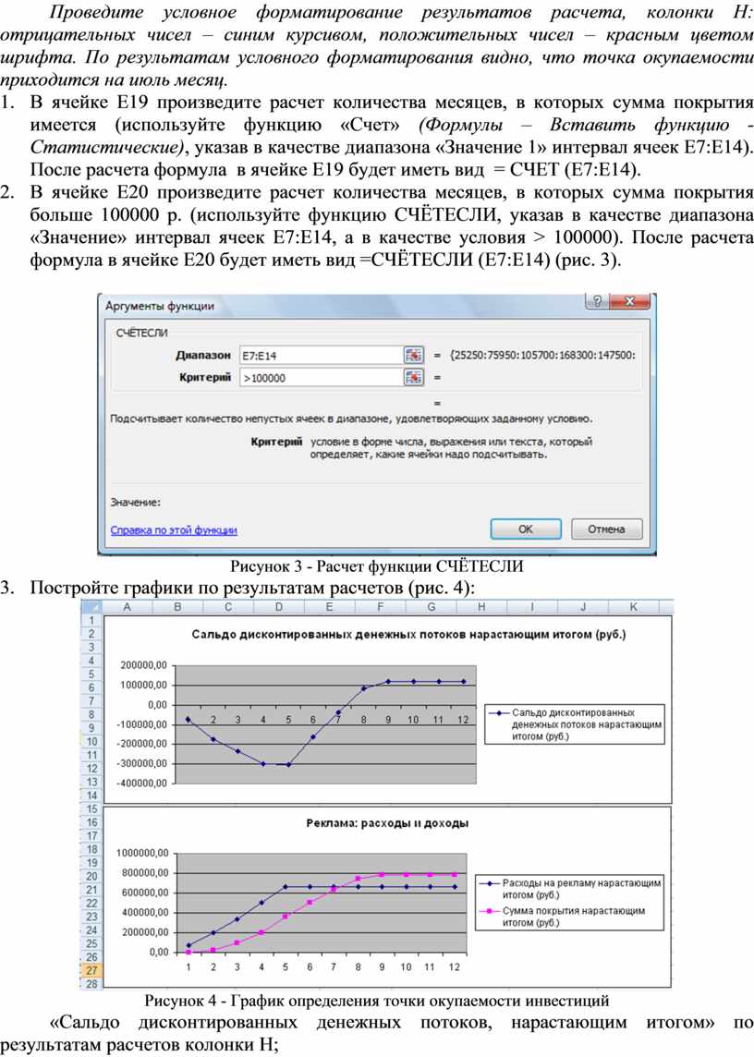754x1057 pixels.
Task: Open the Справка по этой функции link
Action: 174,530
